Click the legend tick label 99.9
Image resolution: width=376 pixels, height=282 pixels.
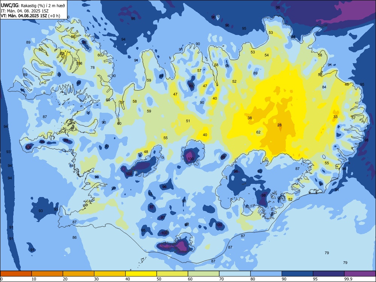tap(348, 279)
